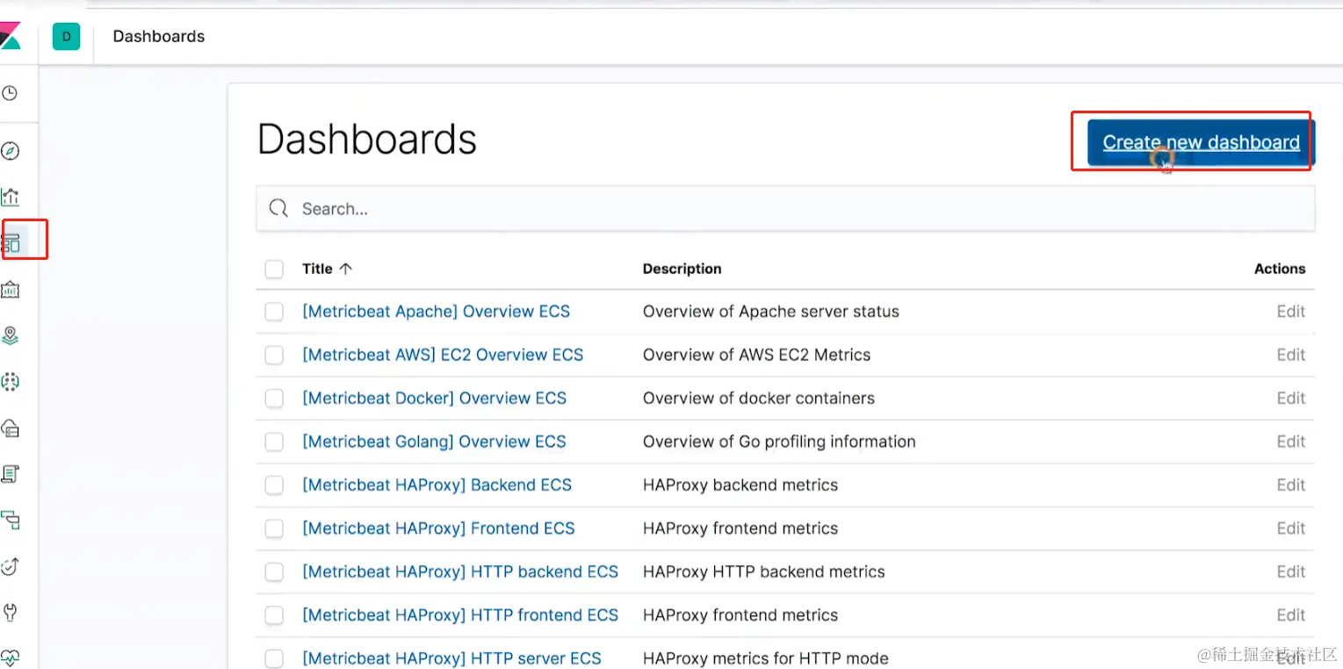Open the Metricbeat AWS EC2 Overview ECS dashboard
Viewport: 1343px width, 669px height.
(443, 355)
